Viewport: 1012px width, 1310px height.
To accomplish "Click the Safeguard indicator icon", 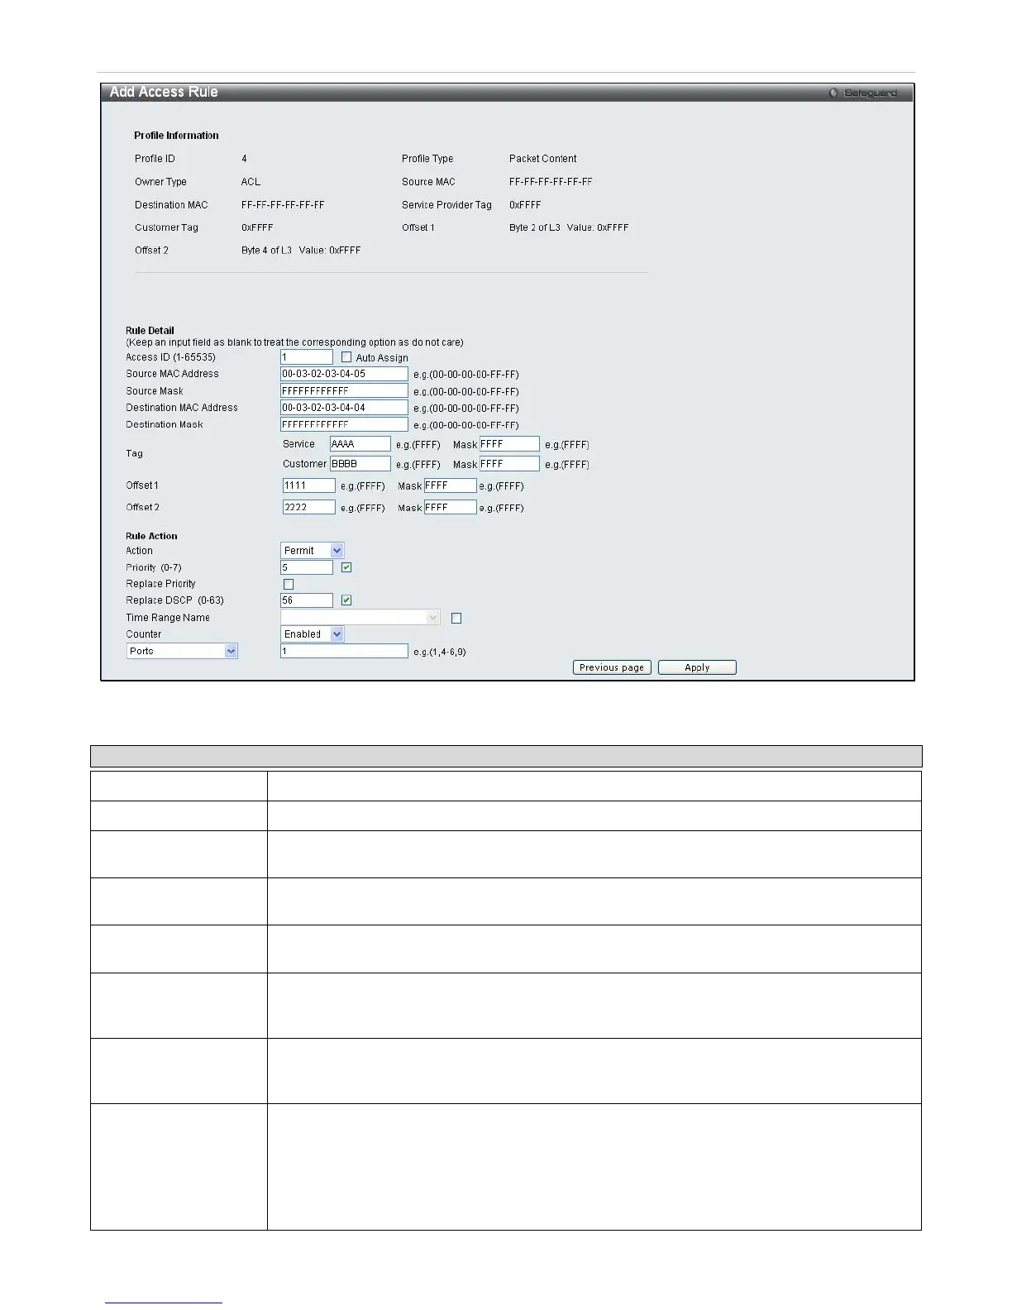I will 833,93.
